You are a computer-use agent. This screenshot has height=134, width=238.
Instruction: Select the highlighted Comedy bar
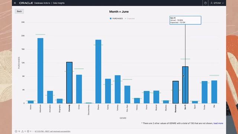tap(70, 83)
